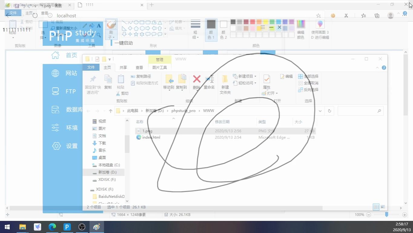Viewport: 413px width, 233px height.
Task: Click 全部选择 select all
Action: pyautogui.click(x=308, y=76)
